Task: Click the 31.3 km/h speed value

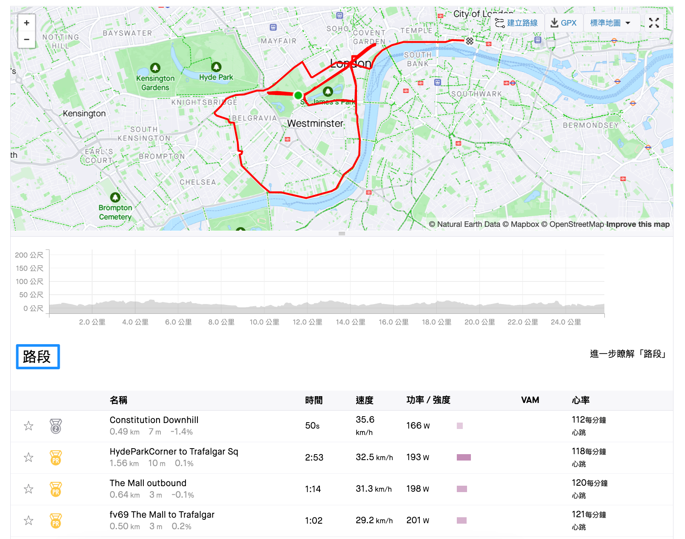Action: pos(374,489)
